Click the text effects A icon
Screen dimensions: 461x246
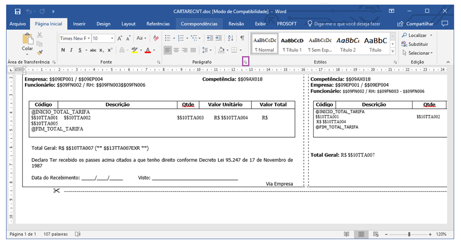point(122,50)
